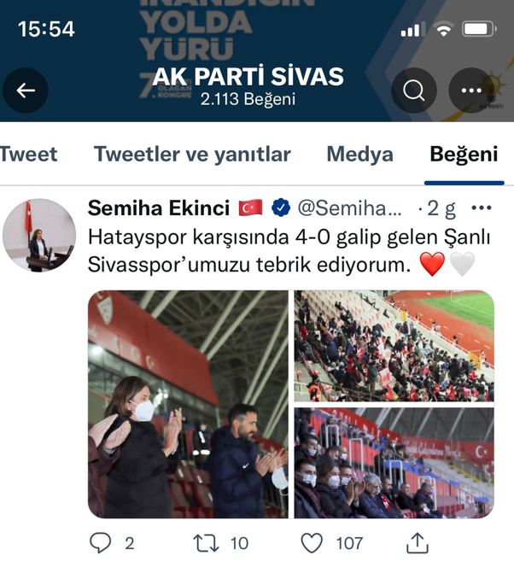Open Semiha Ekinci's profile avatar

(x=39, y=235)
